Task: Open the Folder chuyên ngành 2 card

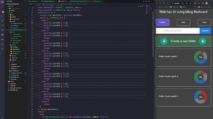Action: point(183,77)
